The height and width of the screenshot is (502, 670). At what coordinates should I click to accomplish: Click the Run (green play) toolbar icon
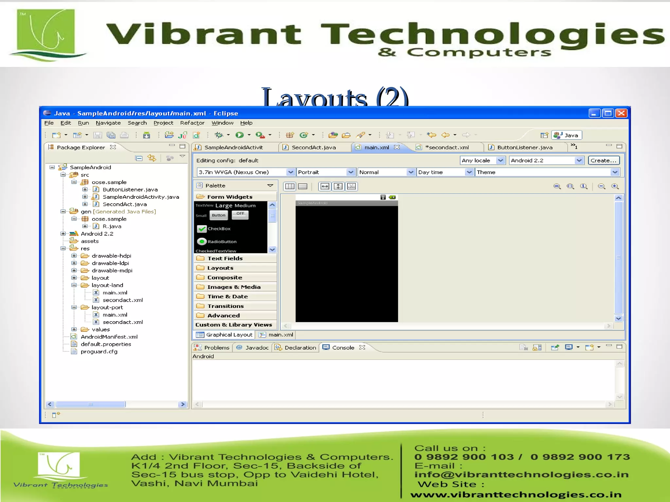tap(239, 135)
